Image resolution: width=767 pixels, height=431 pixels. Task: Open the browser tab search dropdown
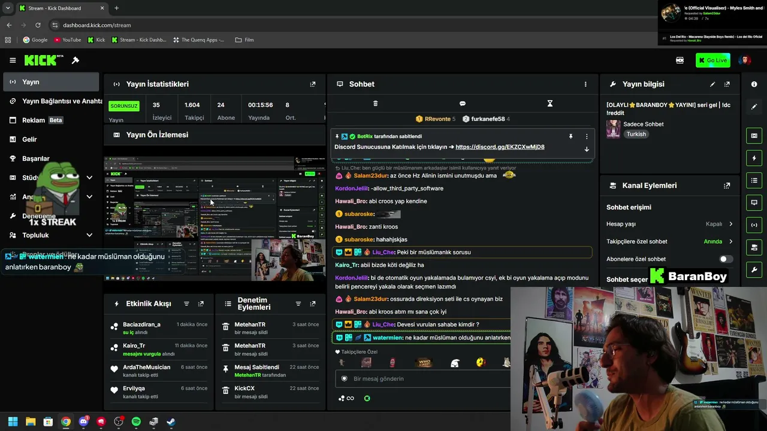coord(9,8)
